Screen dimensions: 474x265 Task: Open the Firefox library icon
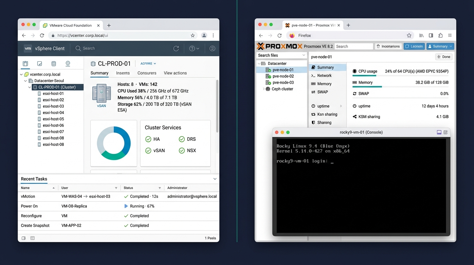421,36
